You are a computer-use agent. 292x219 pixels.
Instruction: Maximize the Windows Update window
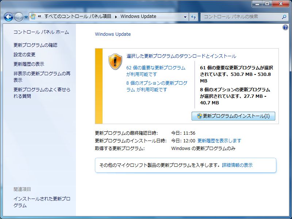(x=267, y=4)
